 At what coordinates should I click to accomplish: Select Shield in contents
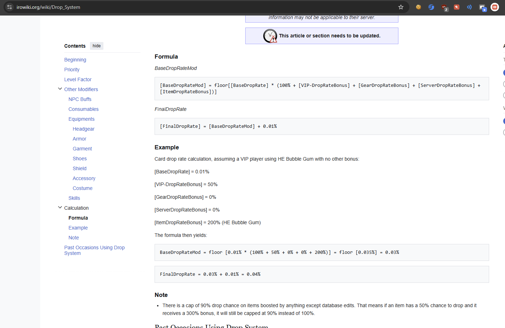coord(79,168)
